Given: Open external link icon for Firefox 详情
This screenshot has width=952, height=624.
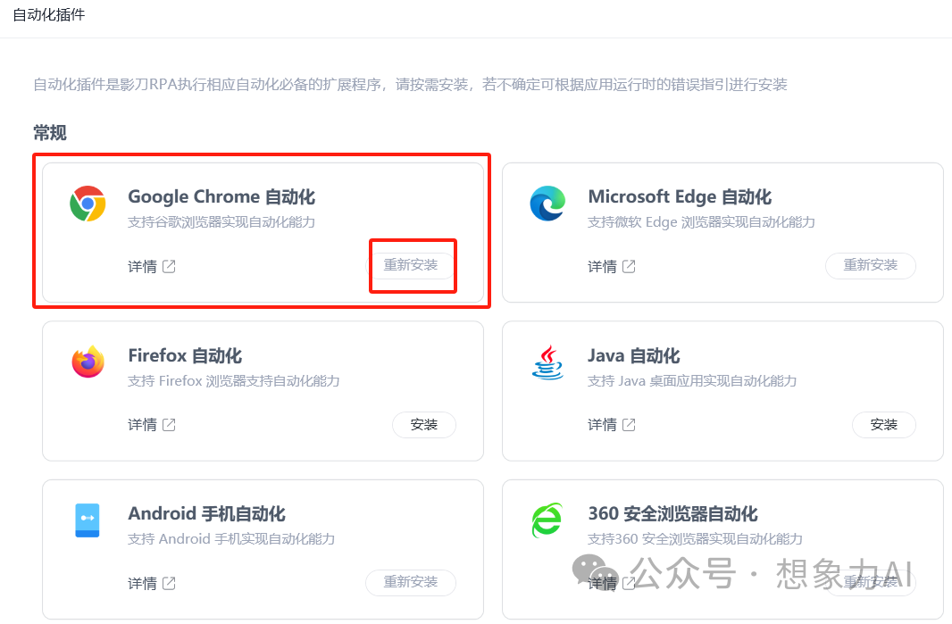Looking at the screenshot, I should click(x=170, y=425).
